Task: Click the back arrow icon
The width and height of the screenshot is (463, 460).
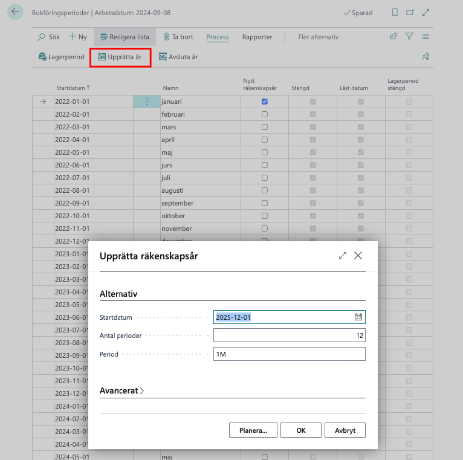Action: 16,12
